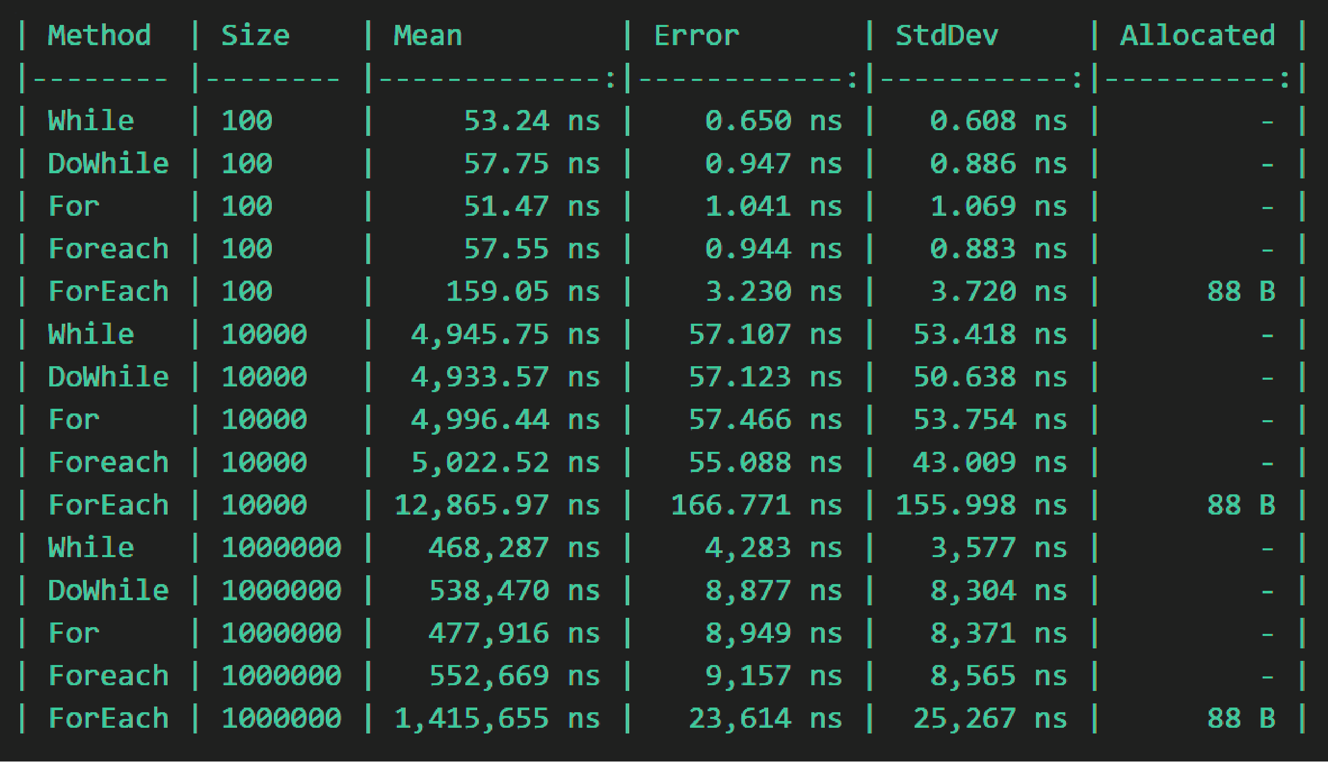Click the Error column header
Image resolution: width=1328 pixels, height=762 pixels.
(x=697, y=36)
